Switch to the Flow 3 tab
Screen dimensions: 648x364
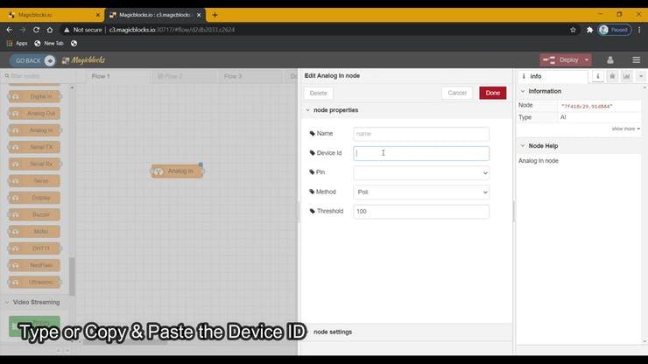click(233, 76)
